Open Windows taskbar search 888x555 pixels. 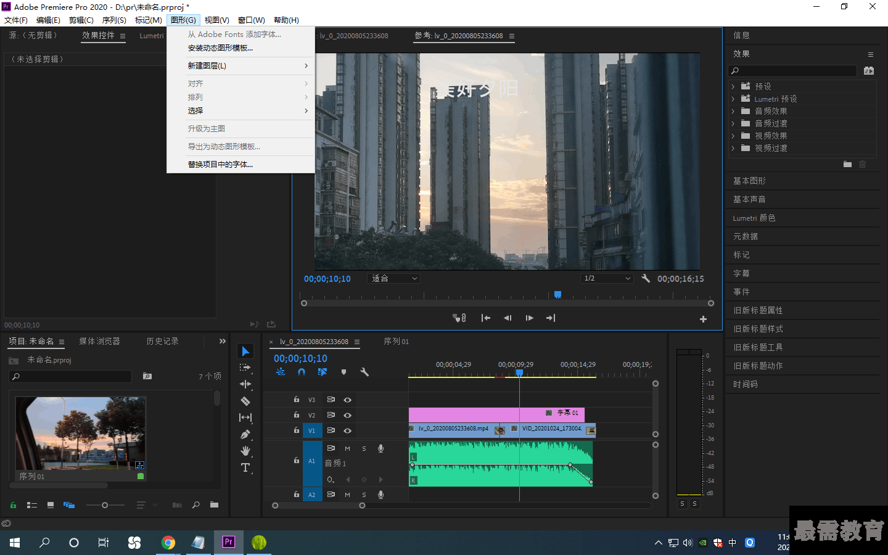click(44, 543)
